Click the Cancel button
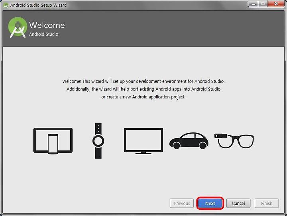The image size is (287, 216). (238, 203)
